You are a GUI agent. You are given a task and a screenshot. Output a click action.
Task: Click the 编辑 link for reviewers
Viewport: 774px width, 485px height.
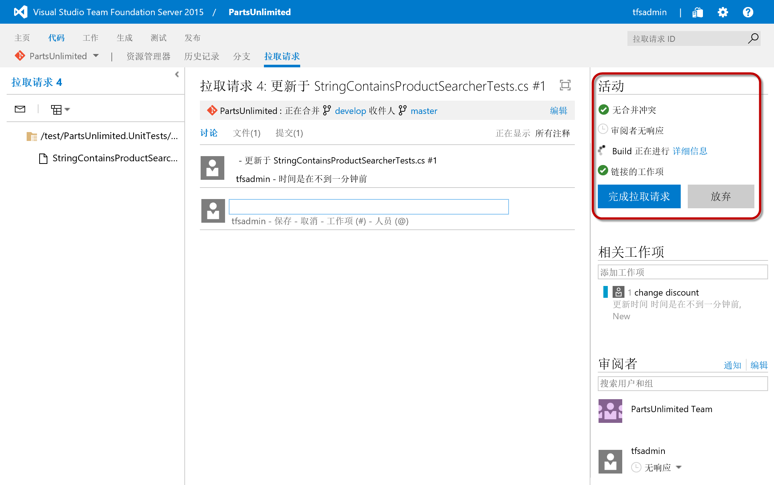click(759, 365)
